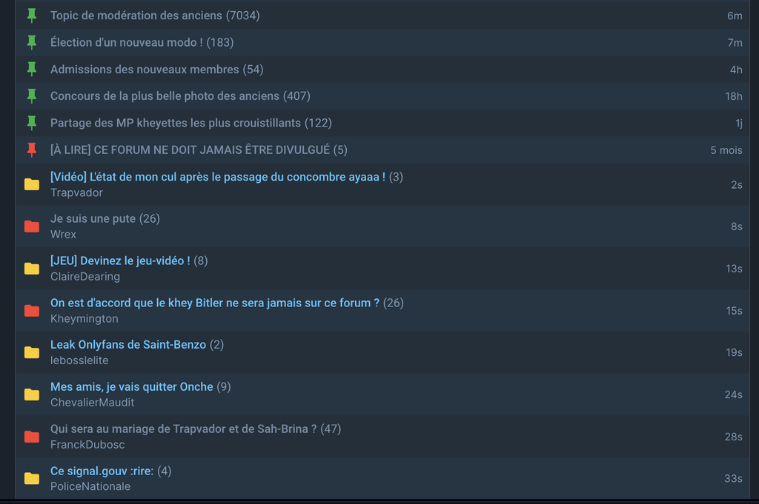
Task: Open the Mes amis, je vais quitter Onche thread
Action: (132, 387)
